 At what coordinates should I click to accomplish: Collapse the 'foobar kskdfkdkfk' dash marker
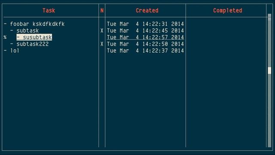[6, 24]
